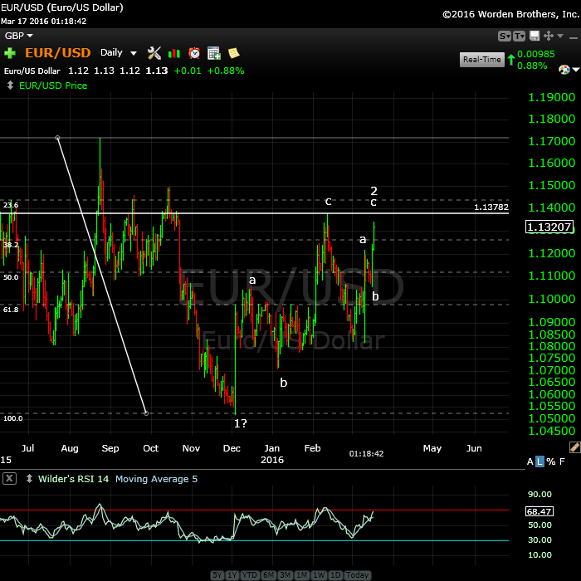This screenshot has height=581, width=581.
Task: Open the wrench and screwdriver tools icon
Action: pyautogui.click(x=154, y=53)
